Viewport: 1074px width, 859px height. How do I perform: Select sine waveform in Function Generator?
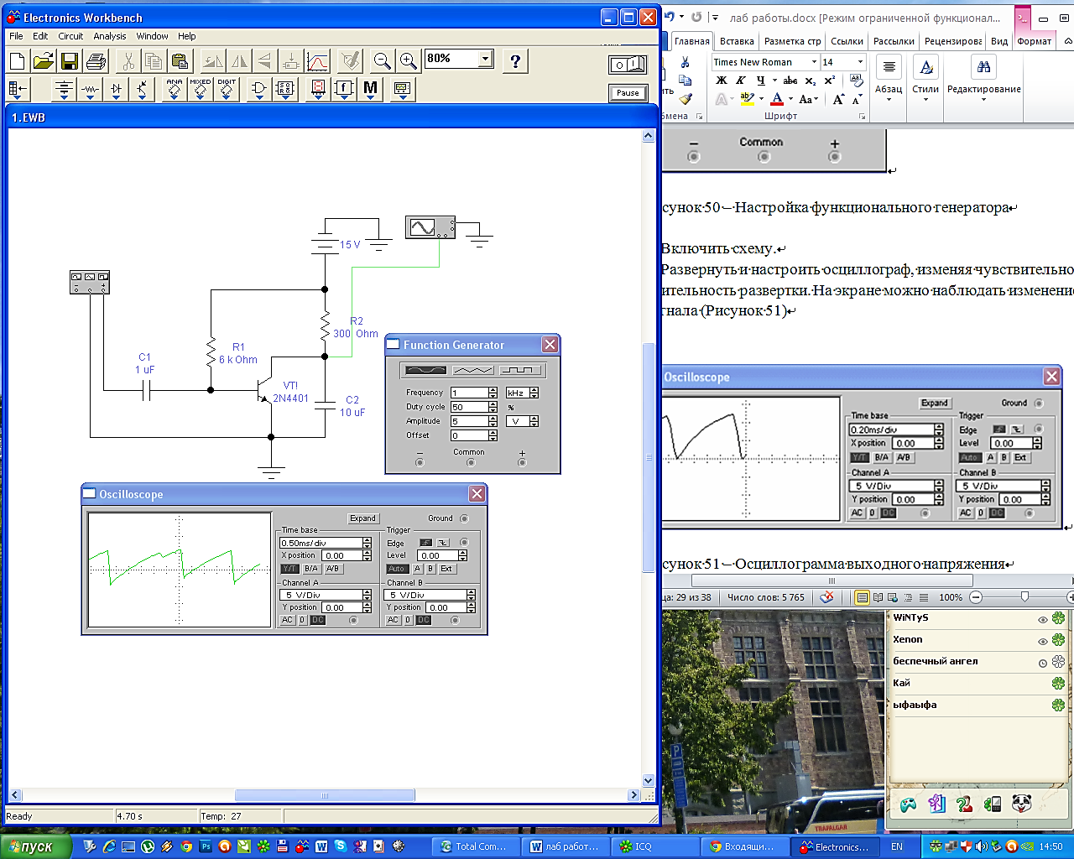click(425, 370)
